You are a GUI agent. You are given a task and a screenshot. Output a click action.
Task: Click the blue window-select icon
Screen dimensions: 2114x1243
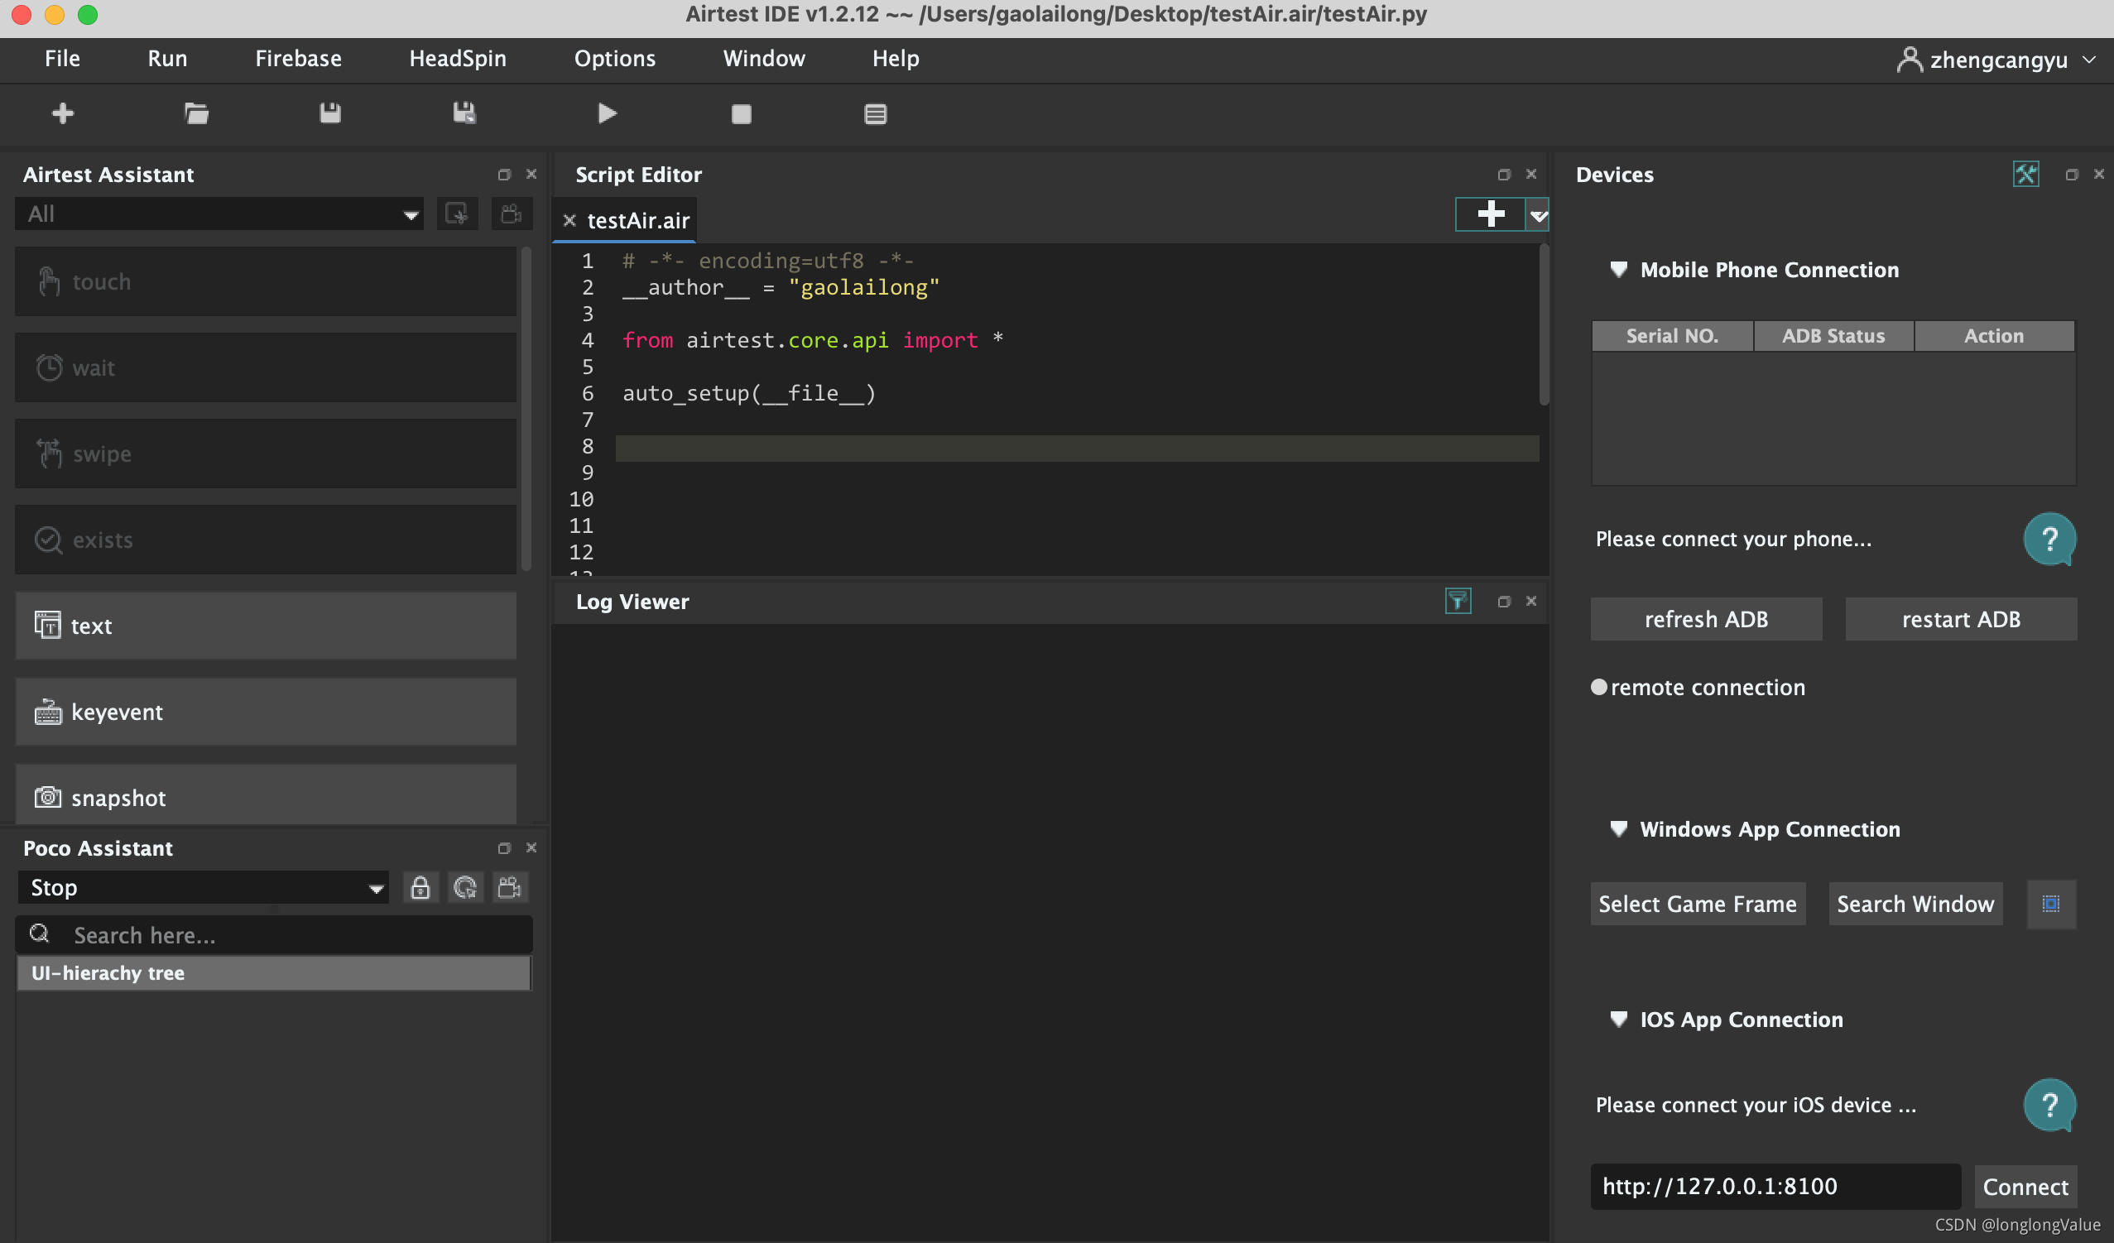tap(2051, 905)
